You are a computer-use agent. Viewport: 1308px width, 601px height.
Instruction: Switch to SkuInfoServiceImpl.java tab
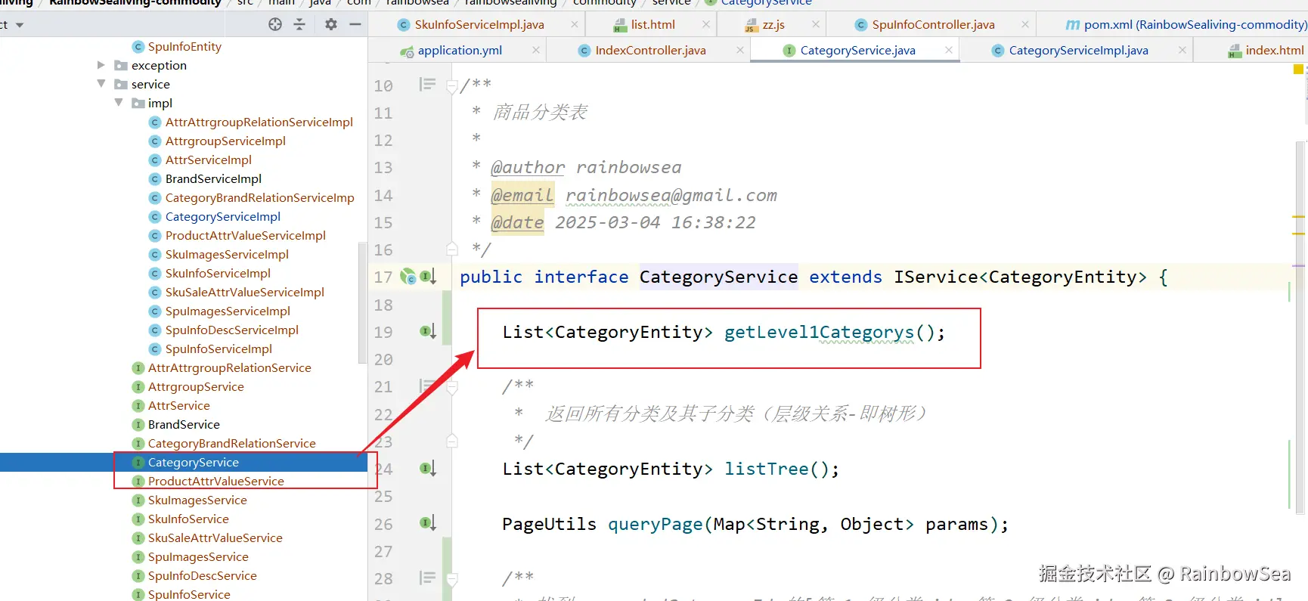[479, 24]
